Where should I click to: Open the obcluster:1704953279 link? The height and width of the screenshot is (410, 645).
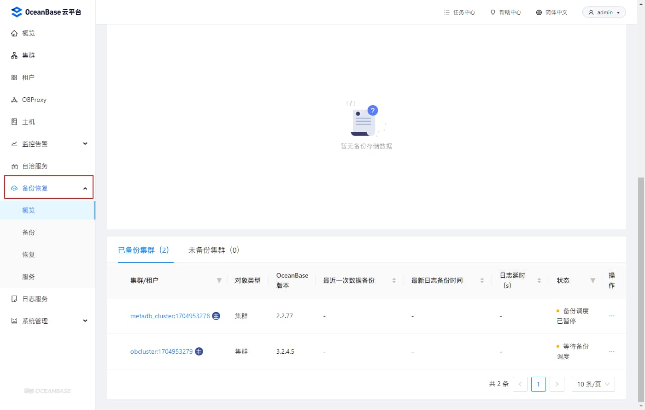pyautogui.click(x=161, y=351)
